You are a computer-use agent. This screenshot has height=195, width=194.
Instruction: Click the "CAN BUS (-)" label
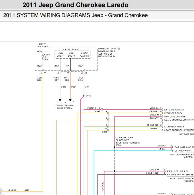[71, 55]
